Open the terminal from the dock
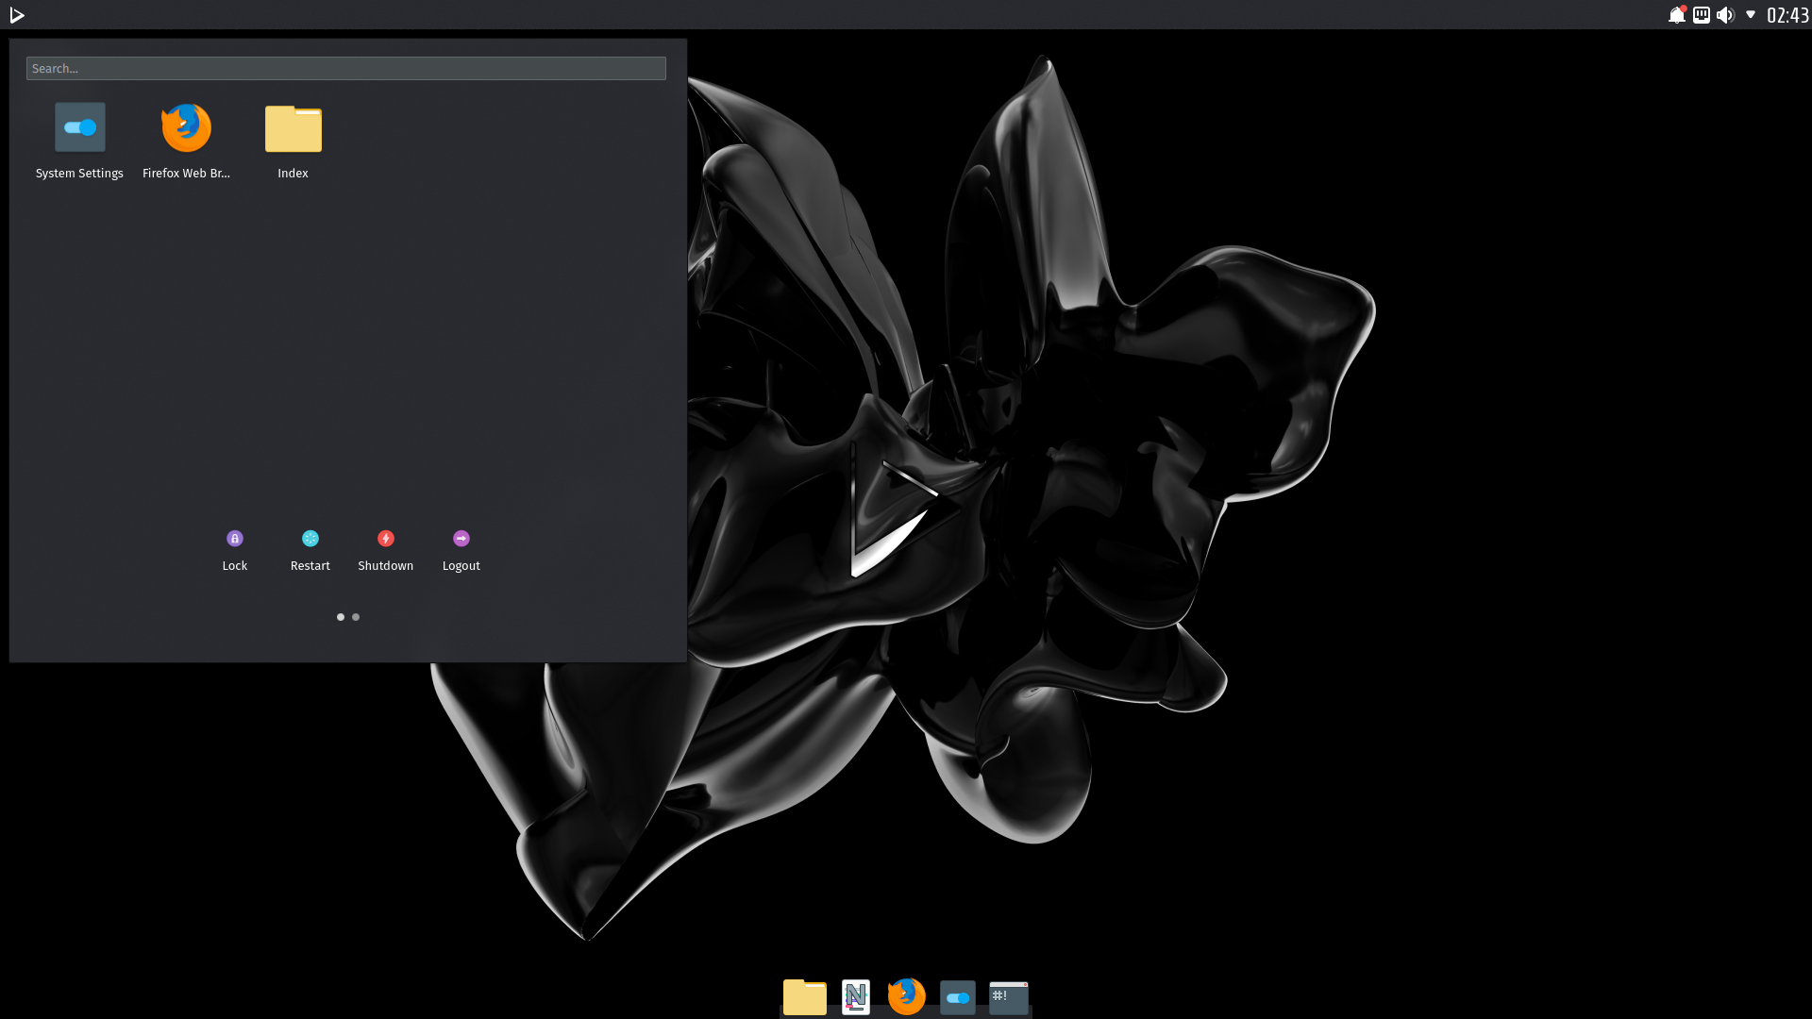 pyautogui.click(x=1009, y=997)
